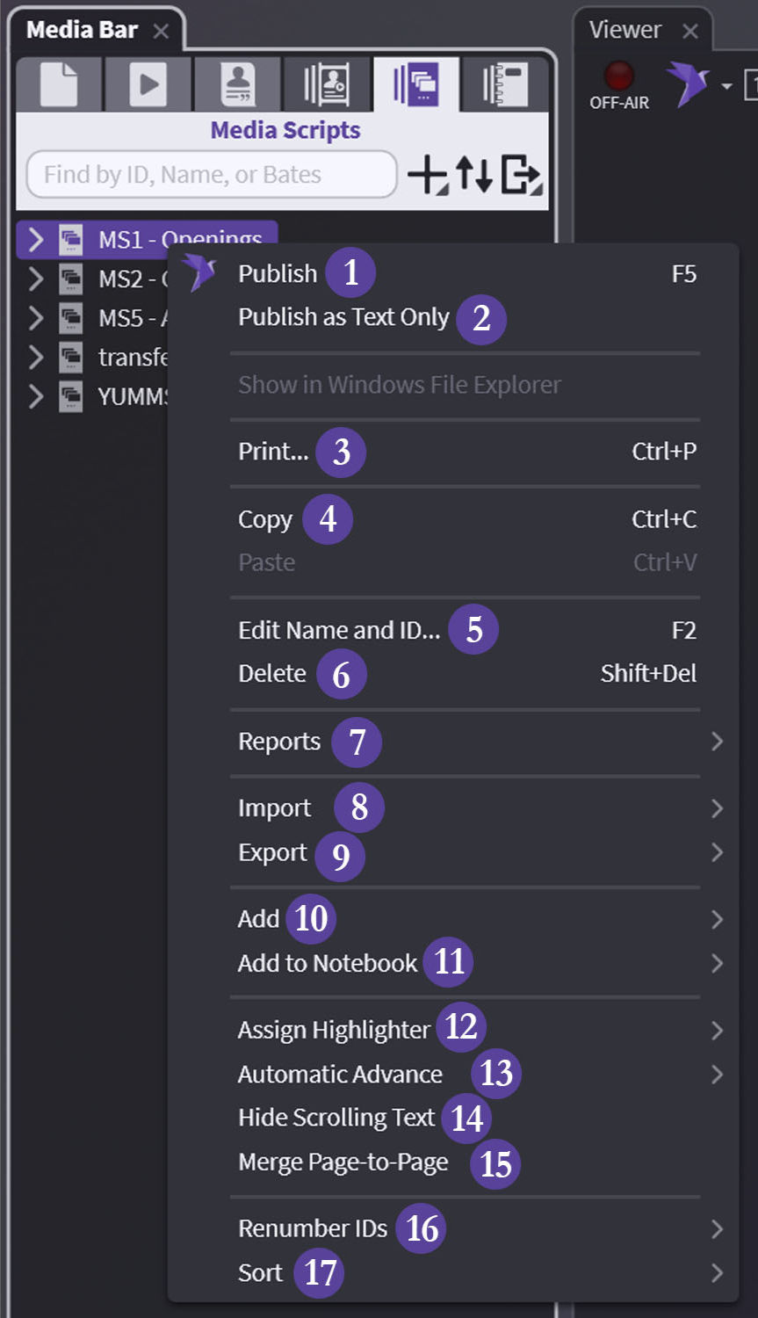Switch to the video media tab icon
The height and width of the screenshot is (1318, 758).
tap(148, 85)
